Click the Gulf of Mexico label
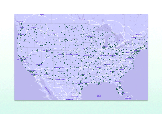162x114 pixels. pos(99,96)
